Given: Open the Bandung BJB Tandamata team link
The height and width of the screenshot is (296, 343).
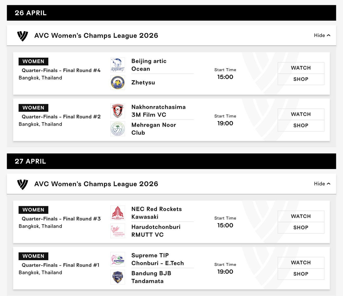Looking at the screenshot, I should pyautogui.click(x=151, y=277).
